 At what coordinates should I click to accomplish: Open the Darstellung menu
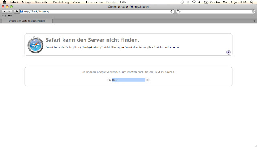[61, 2]
